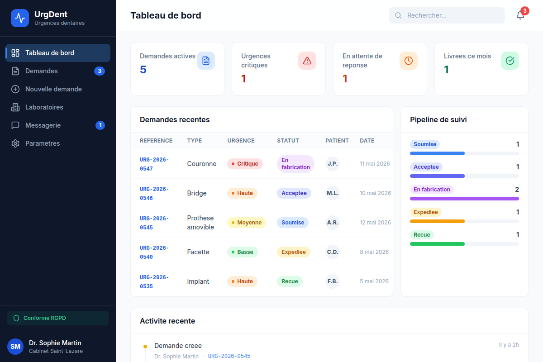Open reference URG-2026-0546

click(x=154, y=193)
